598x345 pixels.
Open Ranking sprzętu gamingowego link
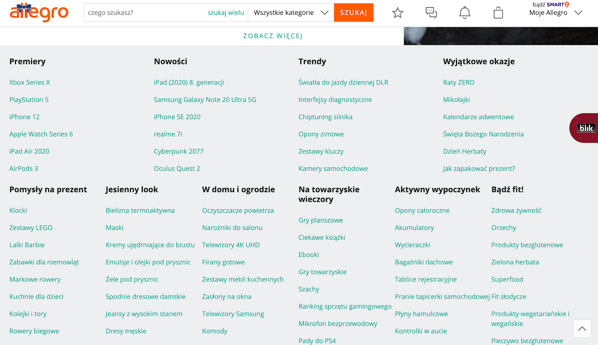(x=345, y=306)
